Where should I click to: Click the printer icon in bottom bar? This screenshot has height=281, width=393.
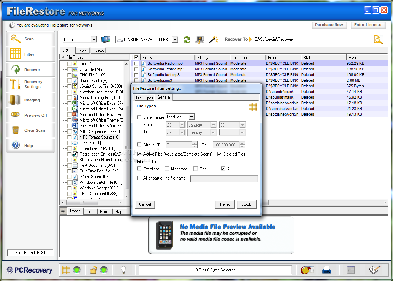(326, 270)
